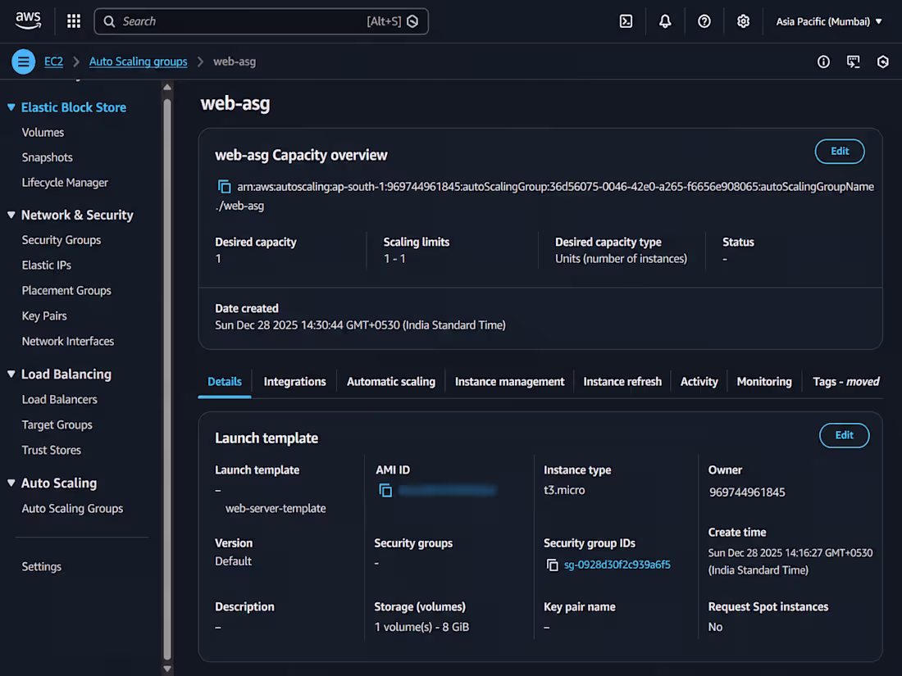This screenshot has width=902, height=676.
Task: Edit the web-asg Capacity overview
Action: pos(840,152)
